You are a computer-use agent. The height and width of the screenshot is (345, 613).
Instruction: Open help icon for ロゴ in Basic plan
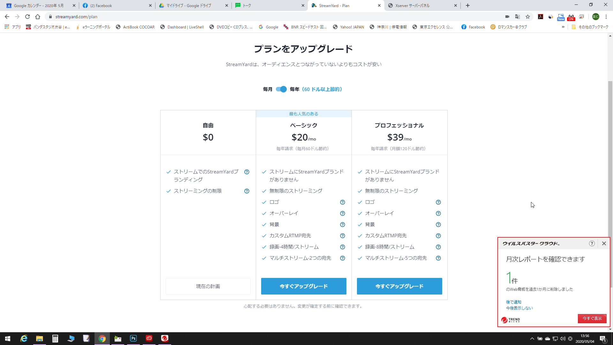coord(343,202)
